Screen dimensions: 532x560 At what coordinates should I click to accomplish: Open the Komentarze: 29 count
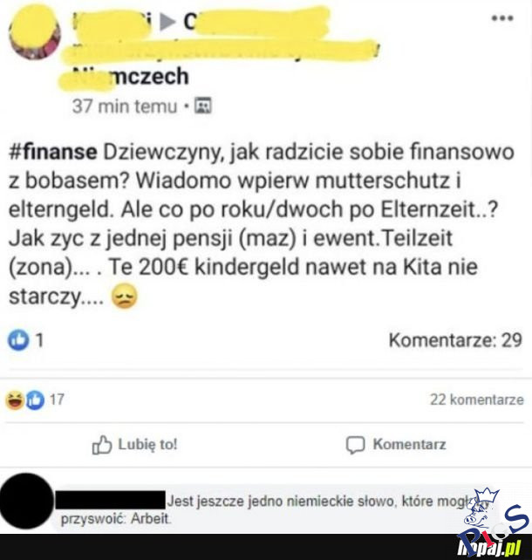[455, 340]
